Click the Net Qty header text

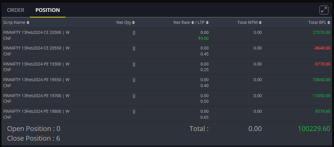click(x=124, y=22)
